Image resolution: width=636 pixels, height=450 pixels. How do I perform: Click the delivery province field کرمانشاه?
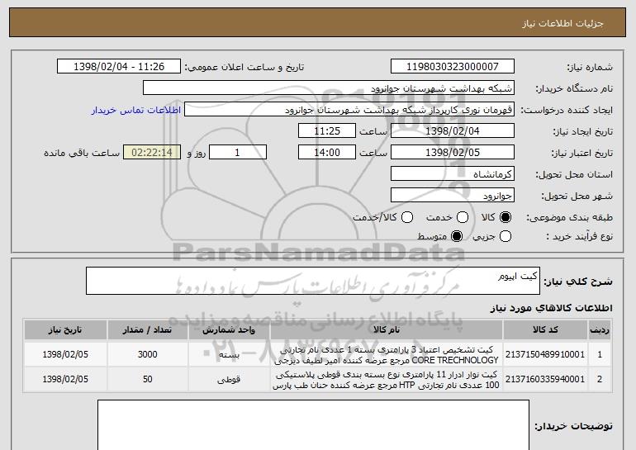[453, 174]
